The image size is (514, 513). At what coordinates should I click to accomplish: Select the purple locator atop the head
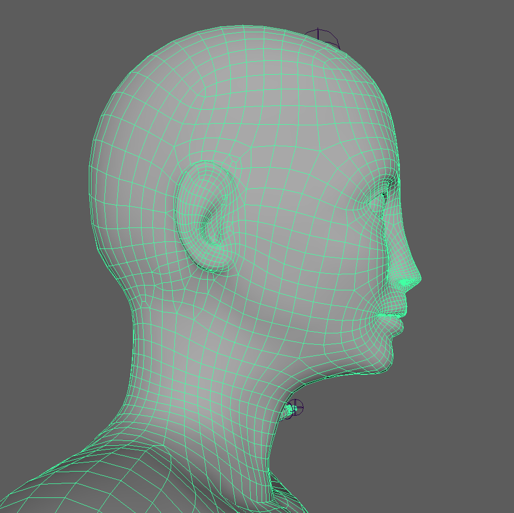click(x=322, y=39)
